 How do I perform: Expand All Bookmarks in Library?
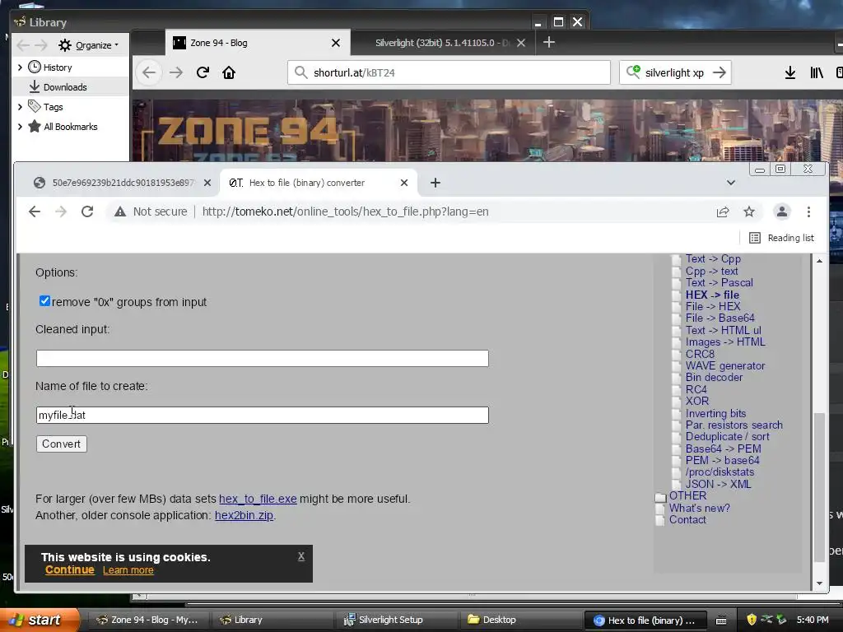click(20, 127)
